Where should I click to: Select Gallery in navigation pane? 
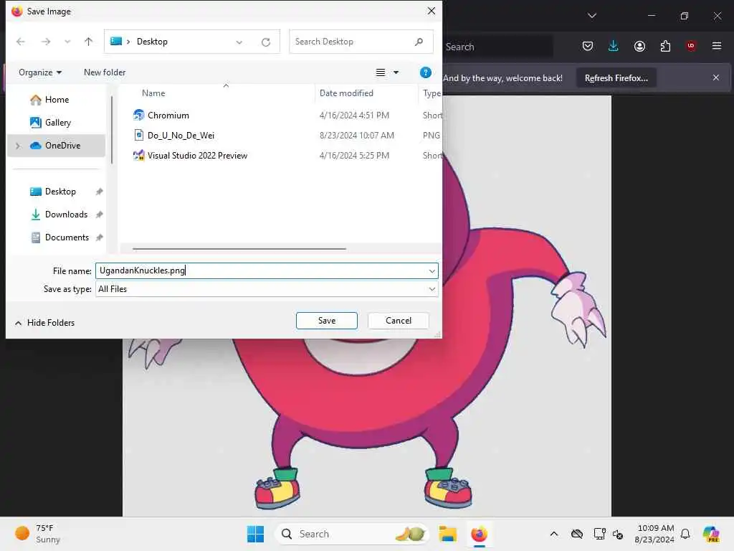tap(57, 122)
